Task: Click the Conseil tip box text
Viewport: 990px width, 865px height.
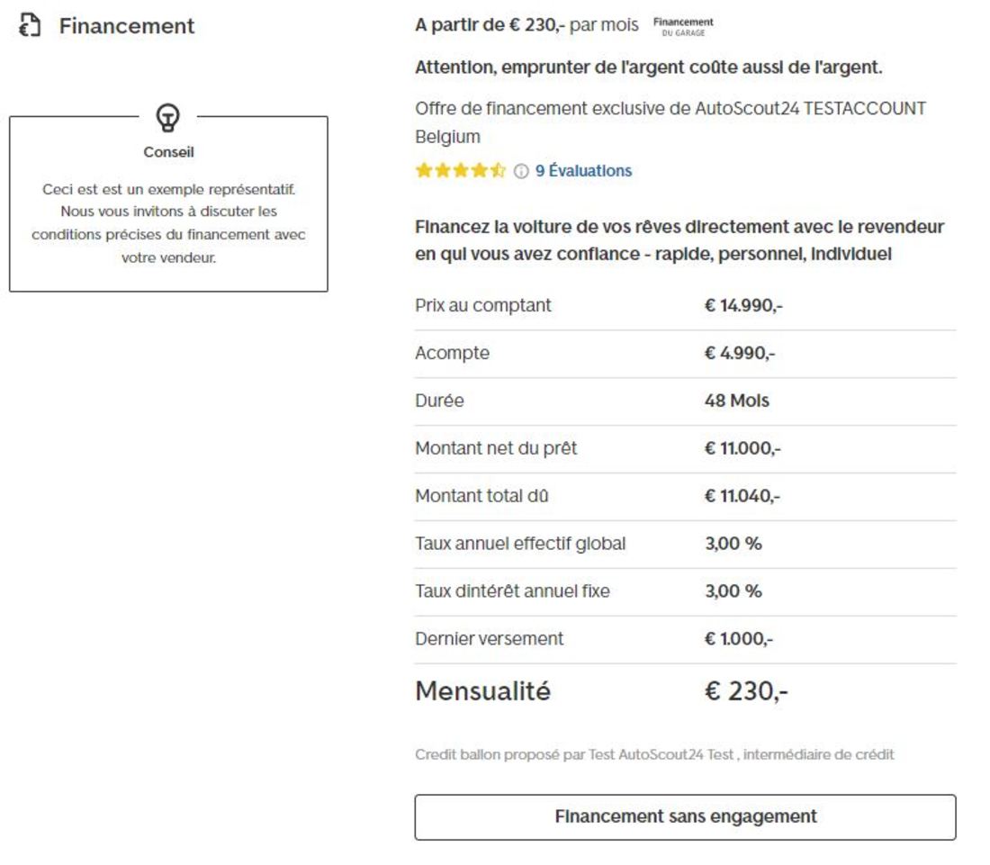Action: point(168,224)
